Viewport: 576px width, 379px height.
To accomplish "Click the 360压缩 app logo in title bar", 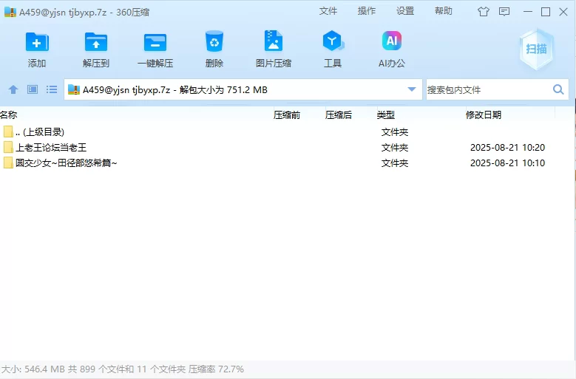I will tap(10, 12).
